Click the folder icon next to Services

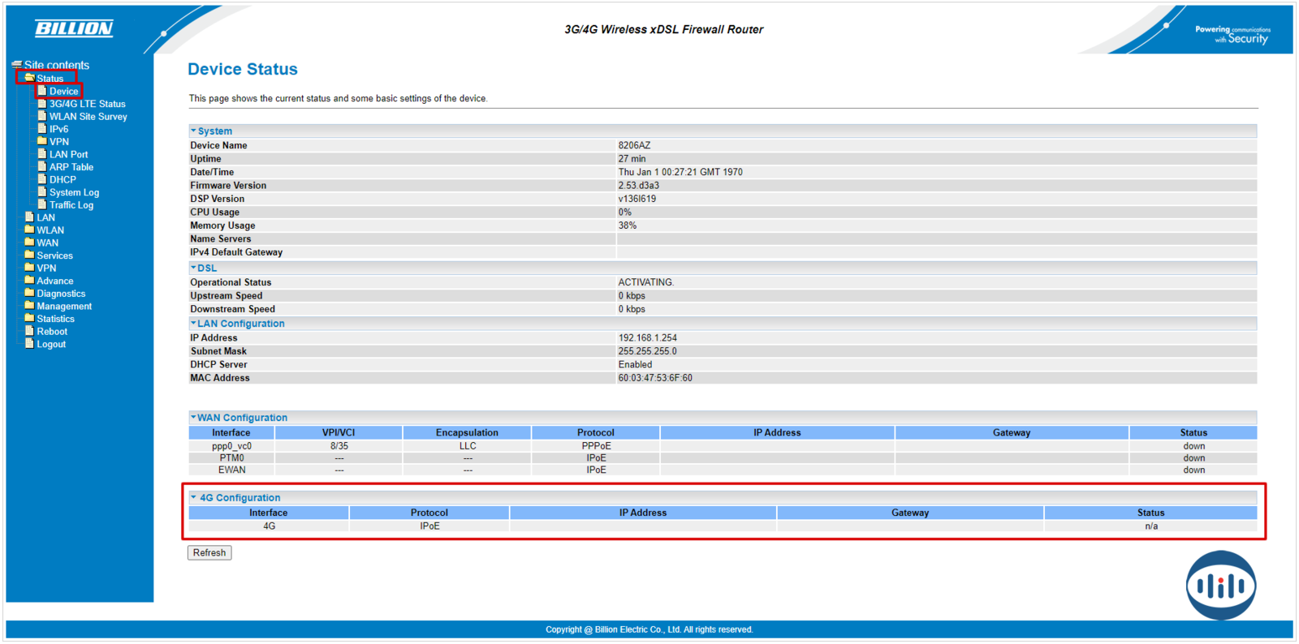[x=29, y=255]
